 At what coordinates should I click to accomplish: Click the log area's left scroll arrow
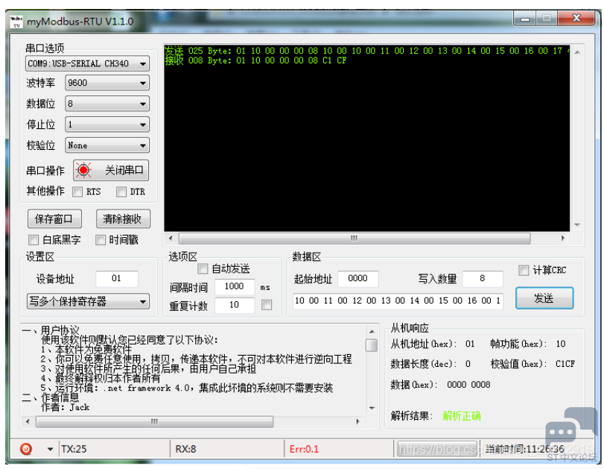pos(172,239)
